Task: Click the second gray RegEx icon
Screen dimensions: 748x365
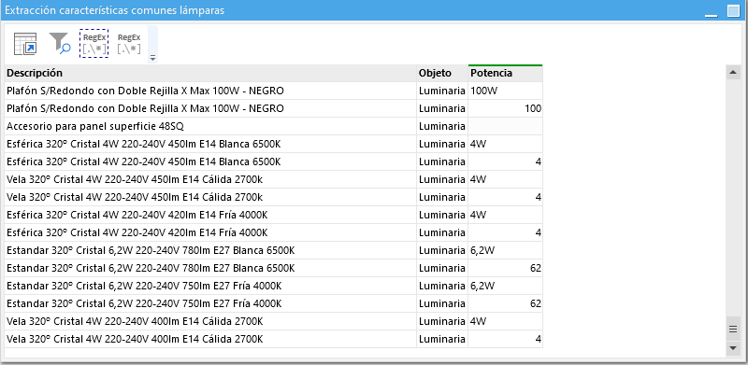Action: [129, 43]
